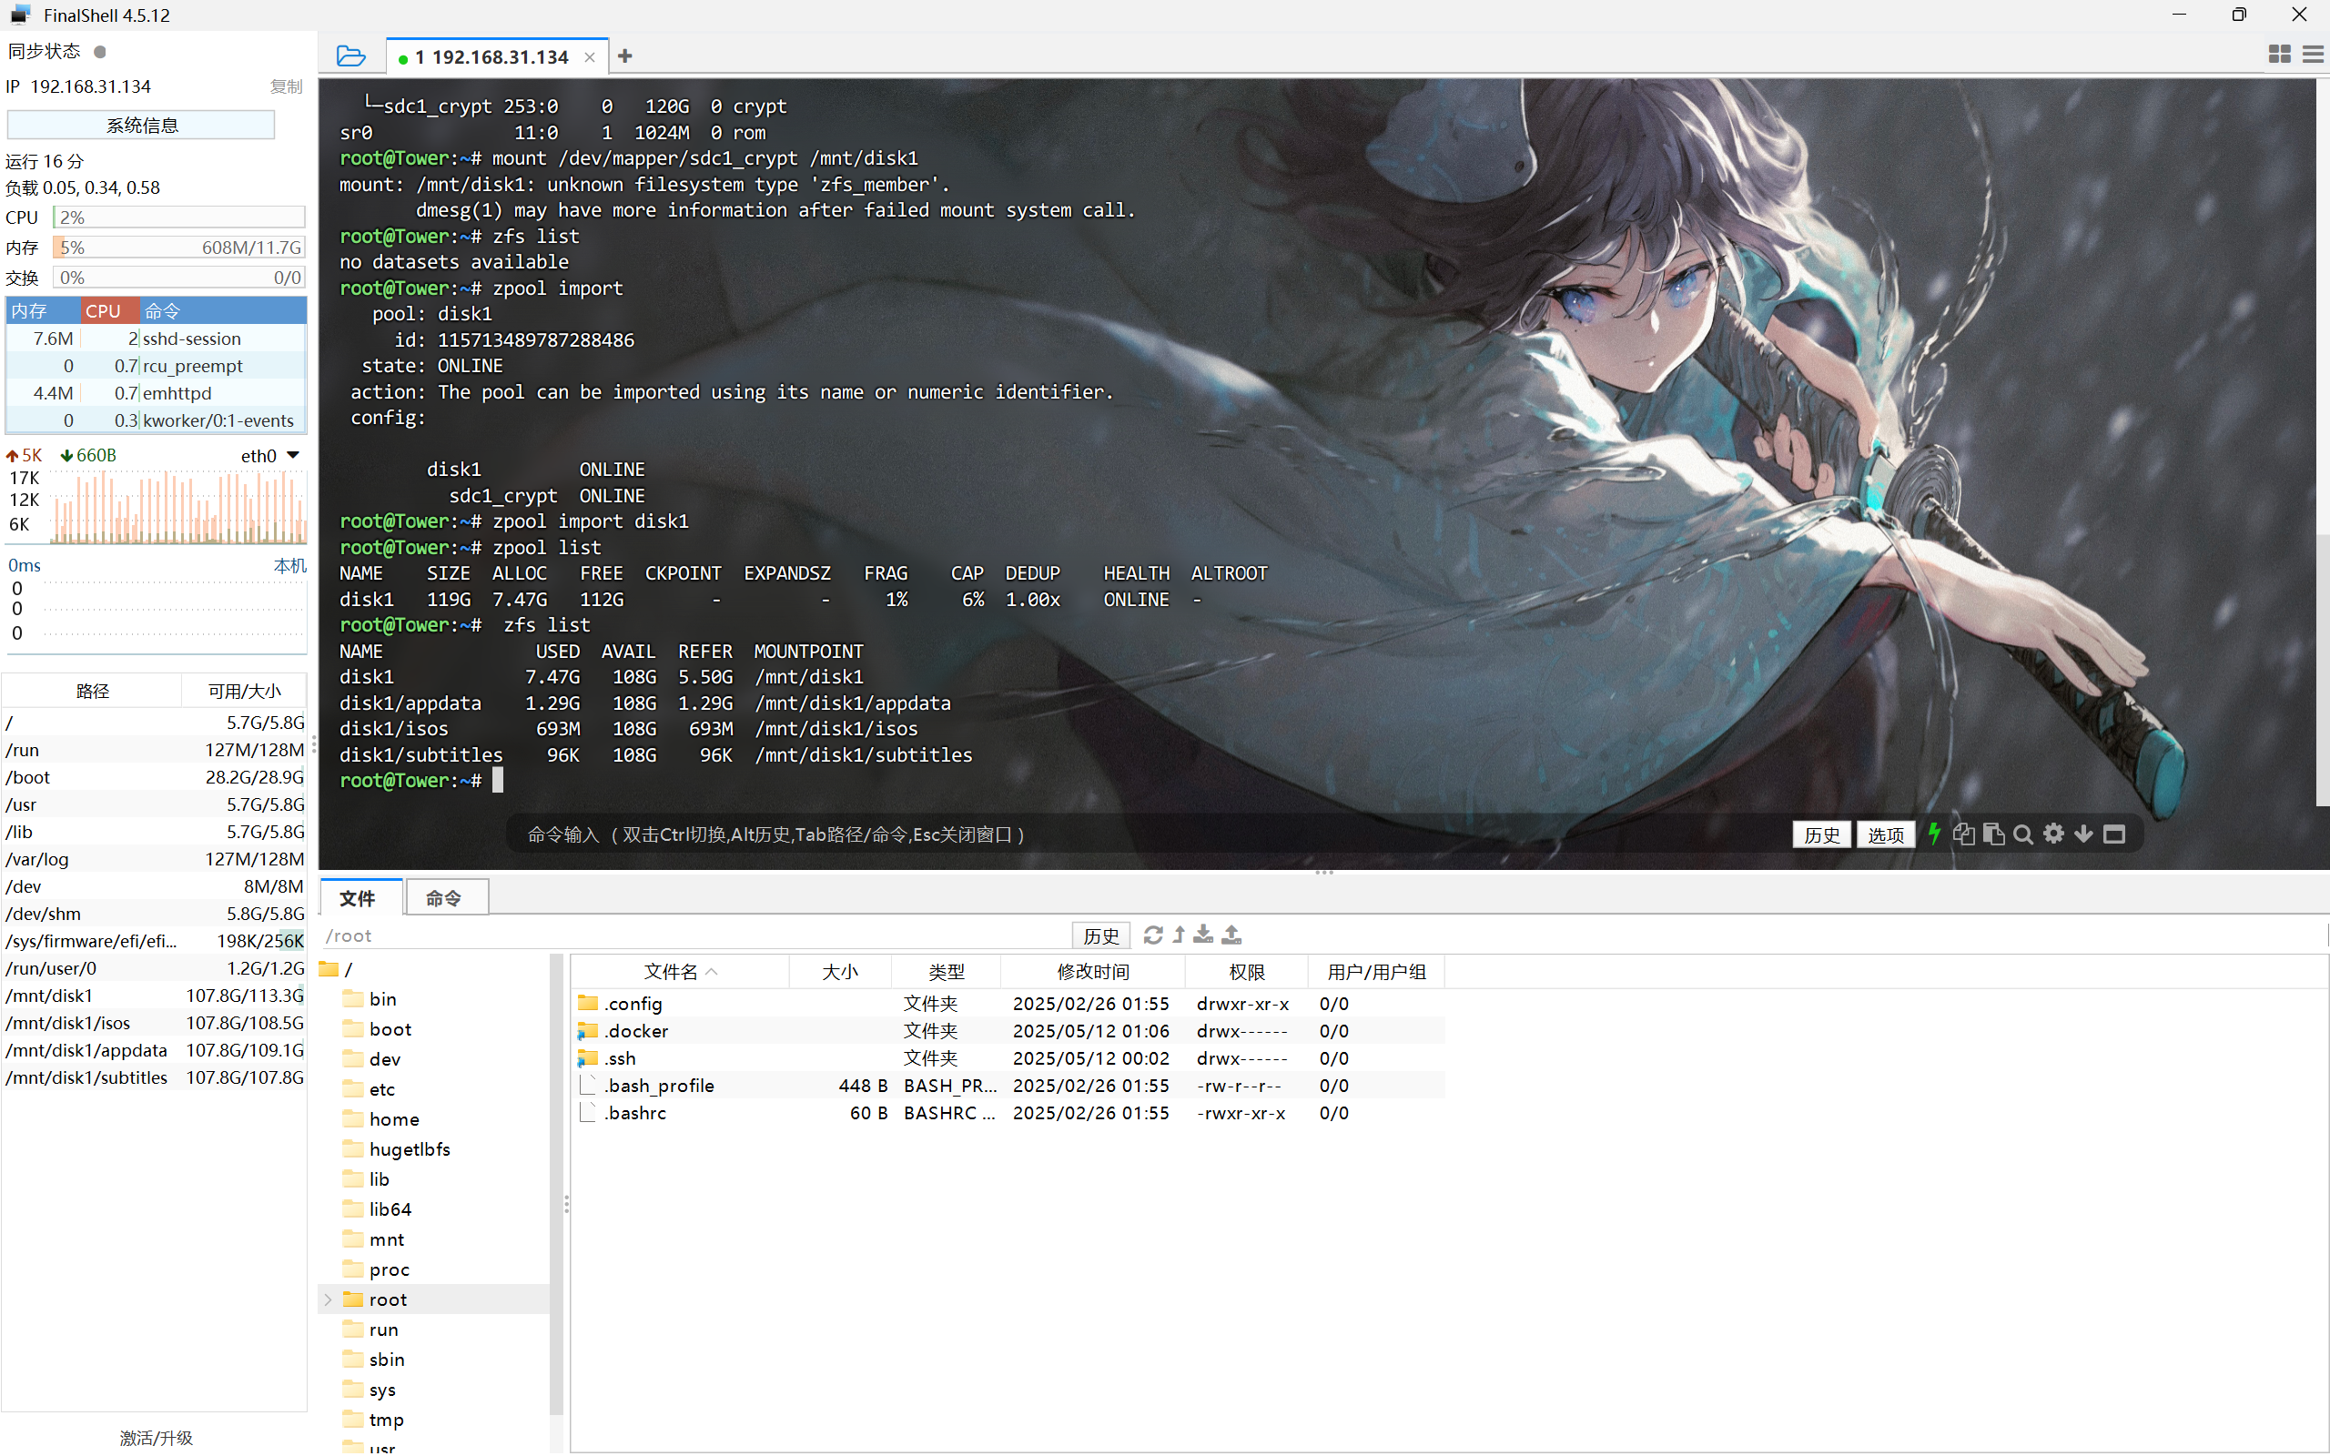
Task: Sort files by 大小 column header
Action: click(839, 972)
